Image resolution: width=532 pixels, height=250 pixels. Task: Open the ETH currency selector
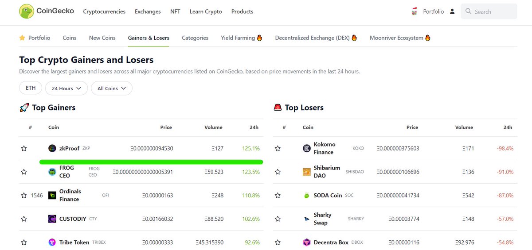[x=31, y=88]
